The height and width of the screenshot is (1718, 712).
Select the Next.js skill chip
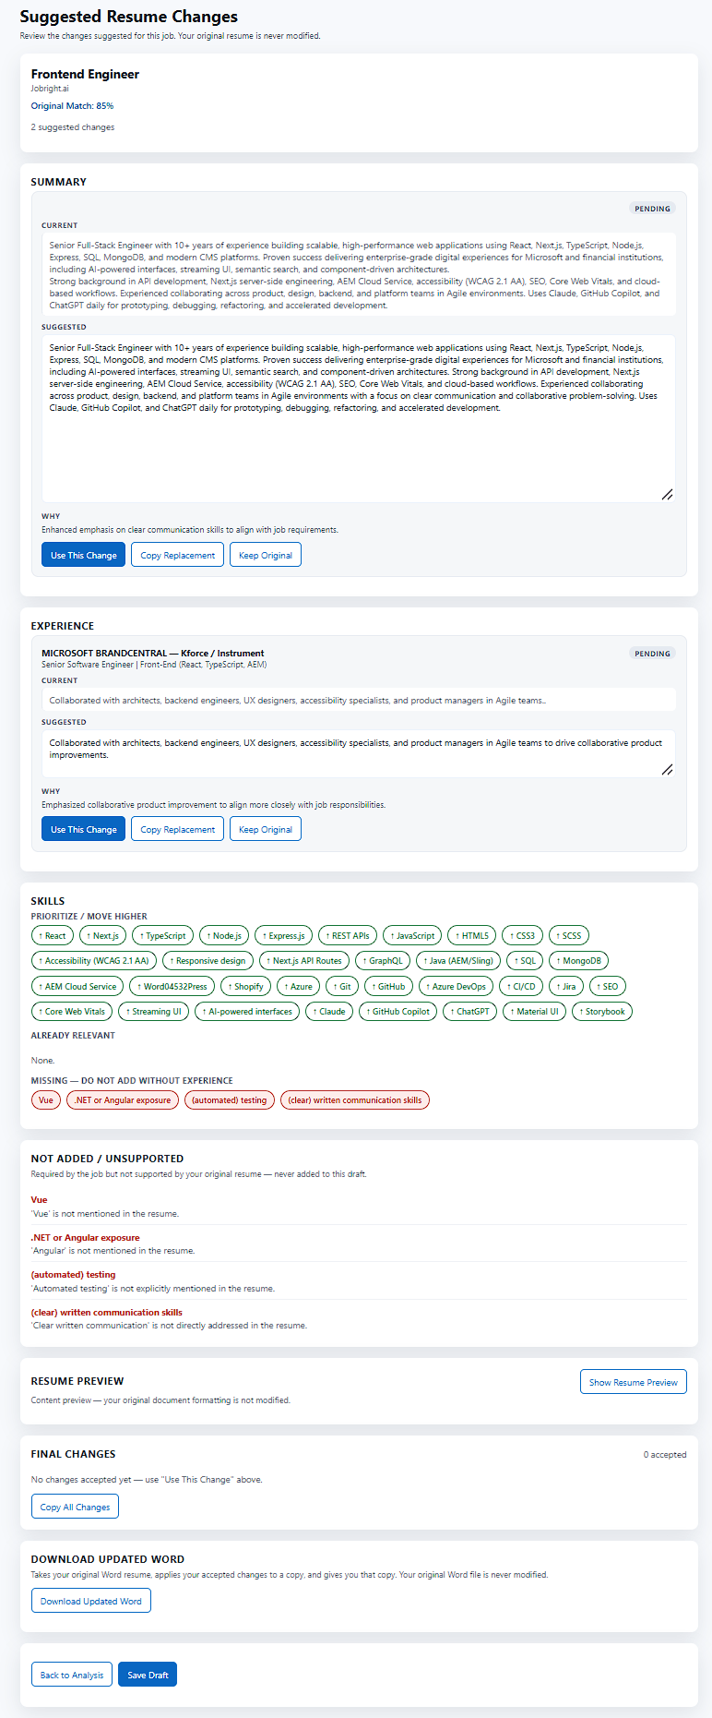(102, 935)
